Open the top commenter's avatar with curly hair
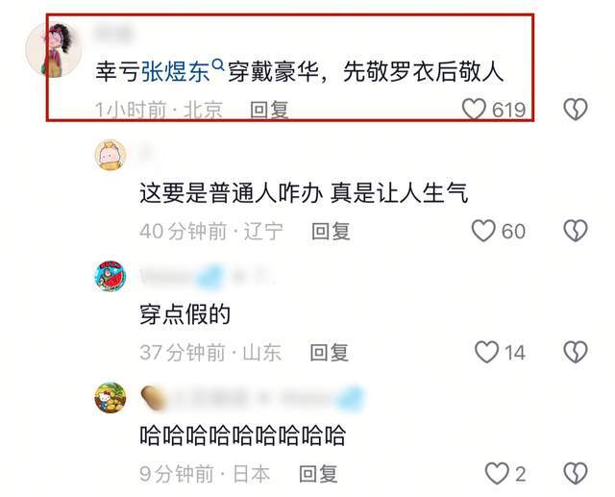 54,49
